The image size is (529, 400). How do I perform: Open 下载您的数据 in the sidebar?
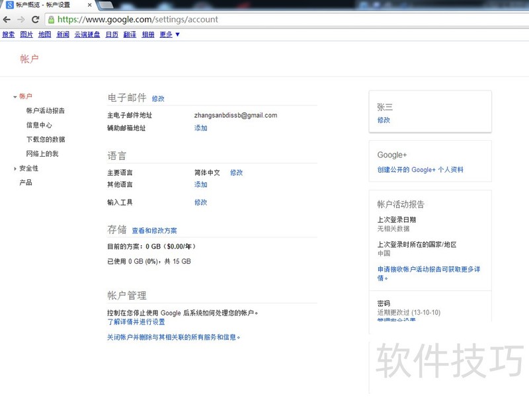46,140
